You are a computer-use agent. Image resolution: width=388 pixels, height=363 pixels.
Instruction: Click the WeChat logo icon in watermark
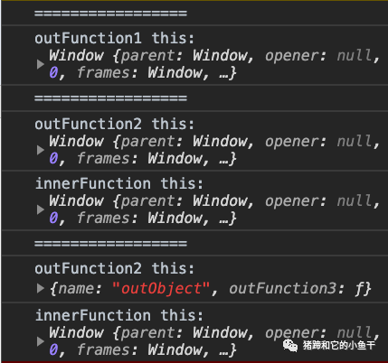289,345
